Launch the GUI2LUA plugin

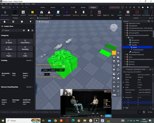click(23, 13)
